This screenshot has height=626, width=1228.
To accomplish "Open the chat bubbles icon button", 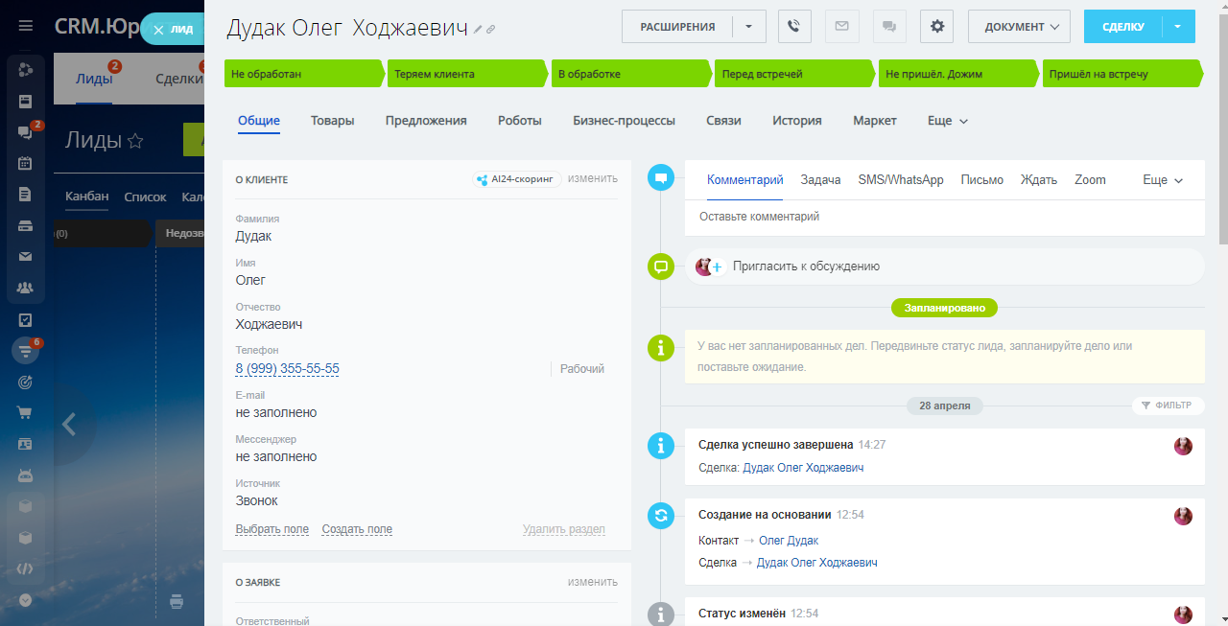I will 889,27.
